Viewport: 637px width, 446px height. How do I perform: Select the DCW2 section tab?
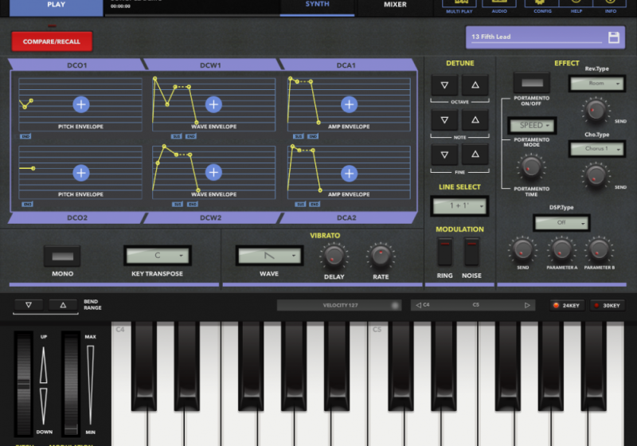(x=210, y=217)
